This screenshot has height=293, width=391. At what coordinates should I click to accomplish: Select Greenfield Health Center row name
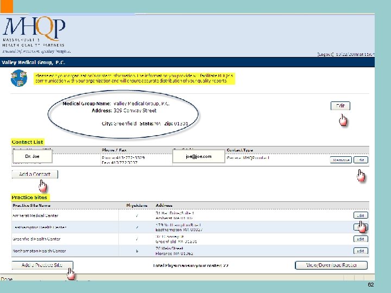click(36, 239)
